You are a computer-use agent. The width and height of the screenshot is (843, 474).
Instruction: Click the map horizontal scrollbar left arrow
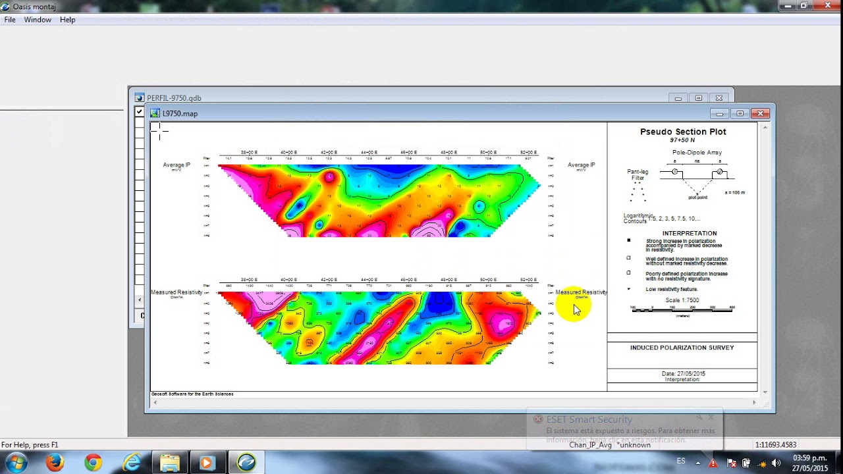point(155,402)
